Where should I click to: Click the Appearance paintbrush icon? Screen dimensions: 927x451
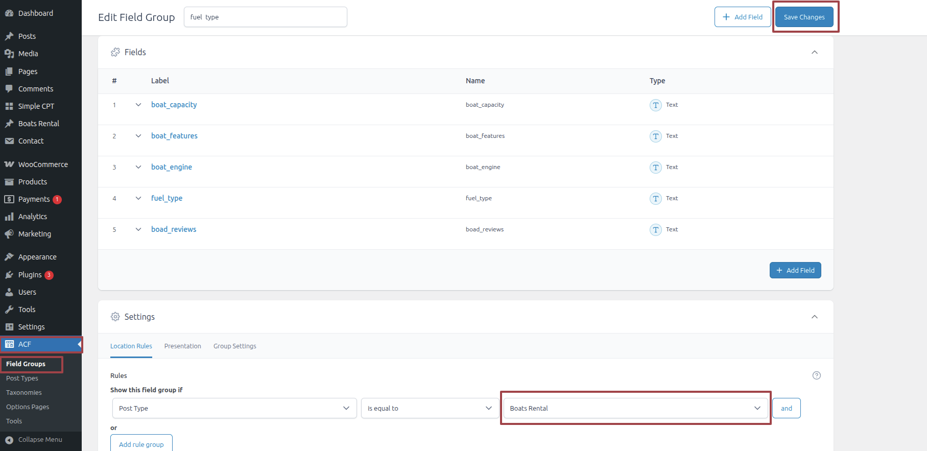pos(9,257)
